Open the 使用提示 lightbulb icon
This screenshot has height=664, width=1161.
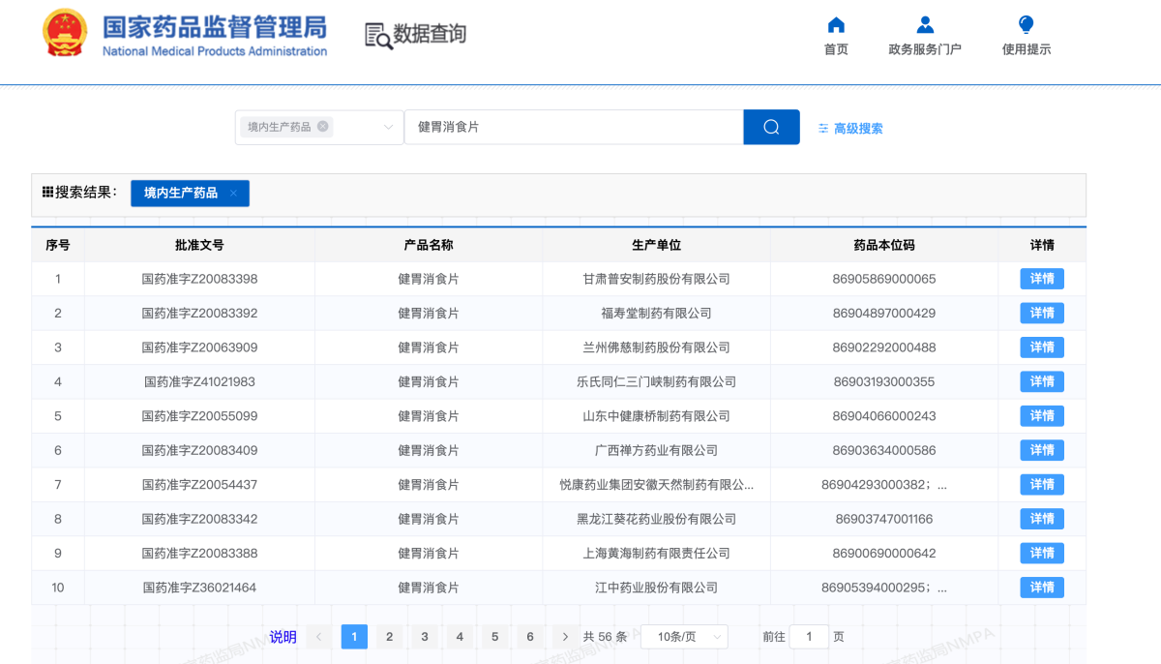tap(1026, 25)
